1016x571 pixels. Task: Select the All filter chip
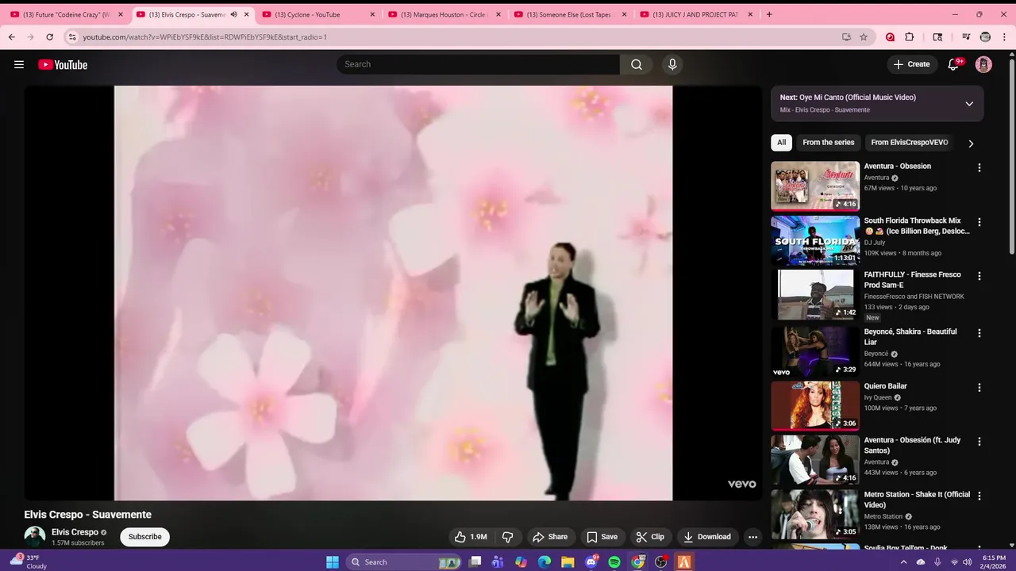[x=781, y=143]
